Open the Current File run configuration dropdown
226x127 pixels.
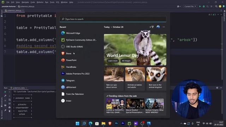click(190, 6)
